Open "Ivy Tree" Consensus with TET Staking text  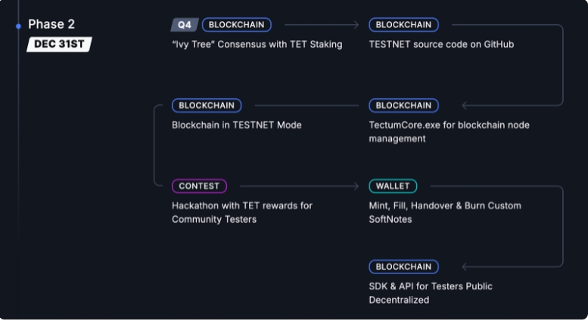[x=257, y=45]
